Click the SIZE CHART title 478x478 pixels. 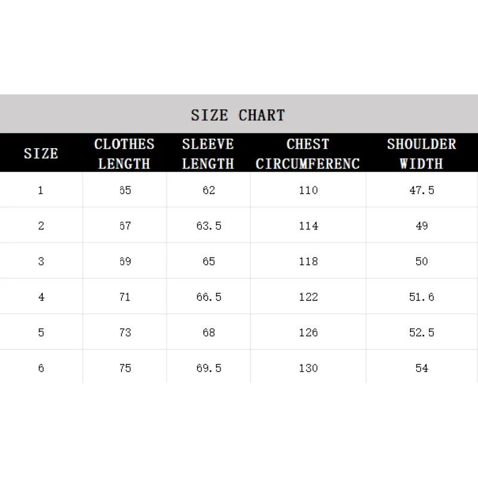pos(238,115)
